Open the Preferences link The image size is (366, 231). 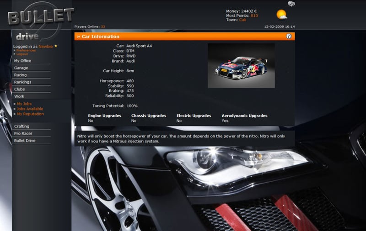[x=26, y=50]
